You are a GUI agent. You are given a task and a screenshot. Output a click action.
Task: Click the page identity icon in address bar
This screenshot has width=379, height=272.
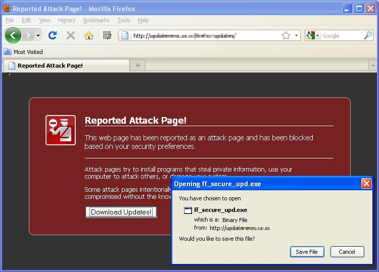click(x=125, y=36)
